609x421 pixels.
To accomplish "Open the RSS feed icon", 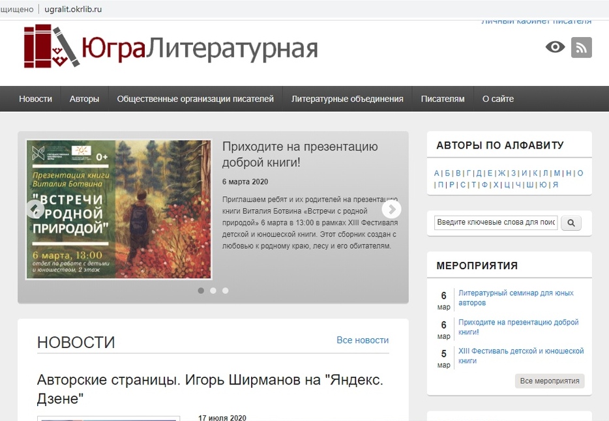I will pyautogui.click(x=582, y=48).
